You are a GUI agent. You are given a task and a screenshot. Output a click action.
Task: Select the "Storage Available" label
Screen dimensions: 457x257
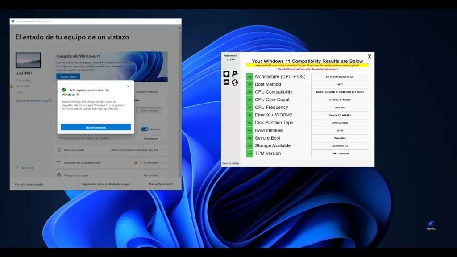pyautogui.click(x=273, y=146)
